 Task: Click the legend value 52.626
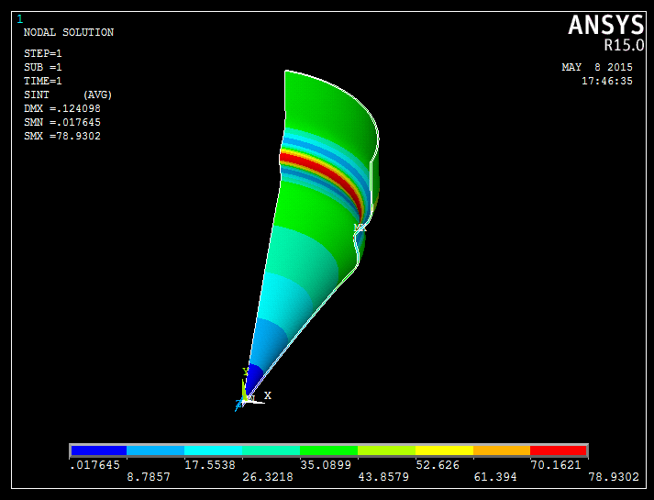(x=438, y=465)
